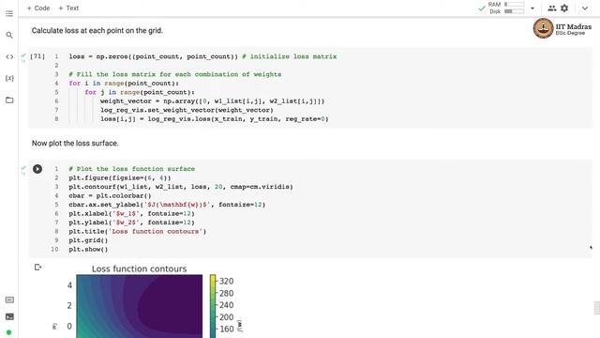The width and height of the screenshot is (600, 338).
Task: Click execution count [71] of the loss cell
Action: (37, 56)
